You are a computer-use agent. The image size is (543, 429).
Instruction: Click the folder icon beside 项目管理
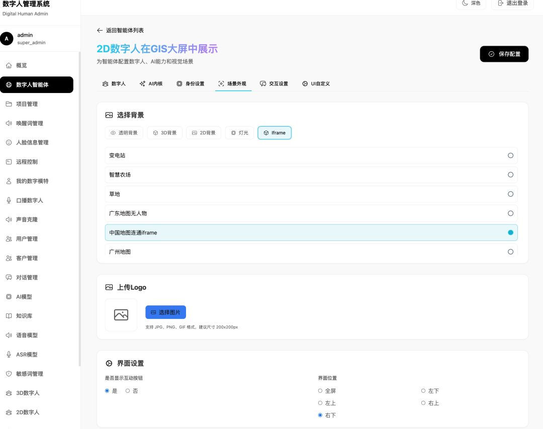click(9, 104)
